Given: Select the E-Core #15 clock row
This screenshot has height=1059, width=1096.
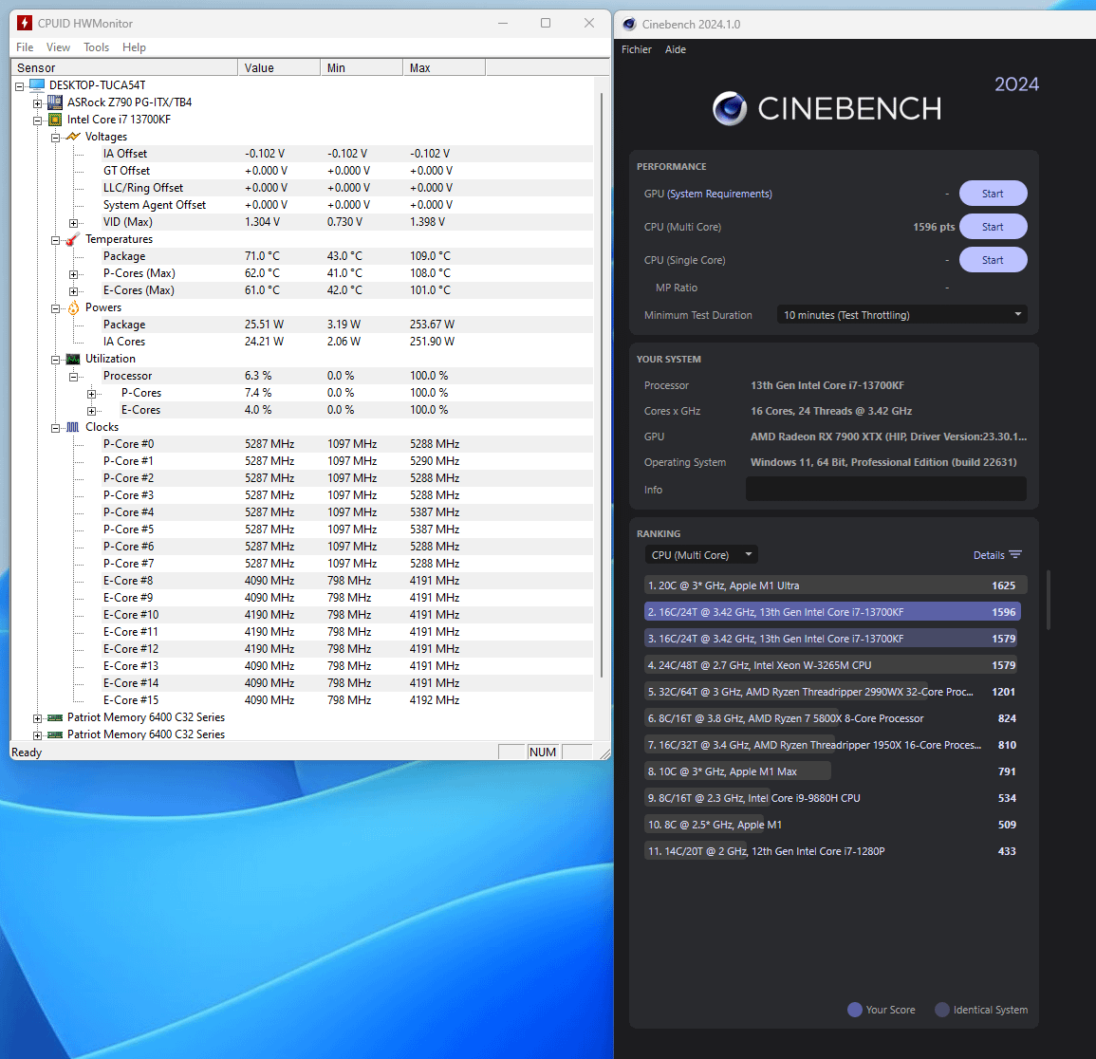Looking at the screenshot, I should pyautogui.click(x=347, y=700).
